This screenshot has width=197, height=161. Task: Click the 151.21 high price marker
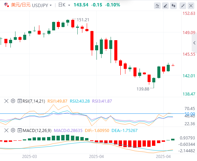(83, 20)
